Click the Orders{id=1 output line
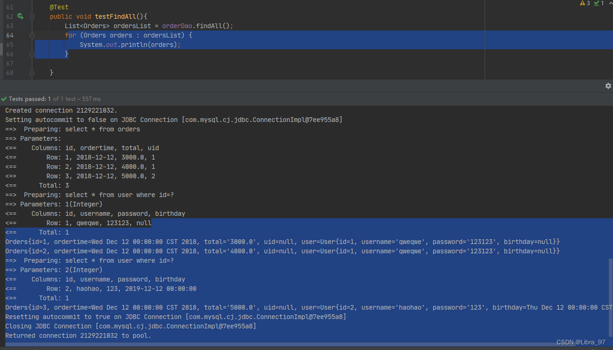613x350 pixels. 283,242
